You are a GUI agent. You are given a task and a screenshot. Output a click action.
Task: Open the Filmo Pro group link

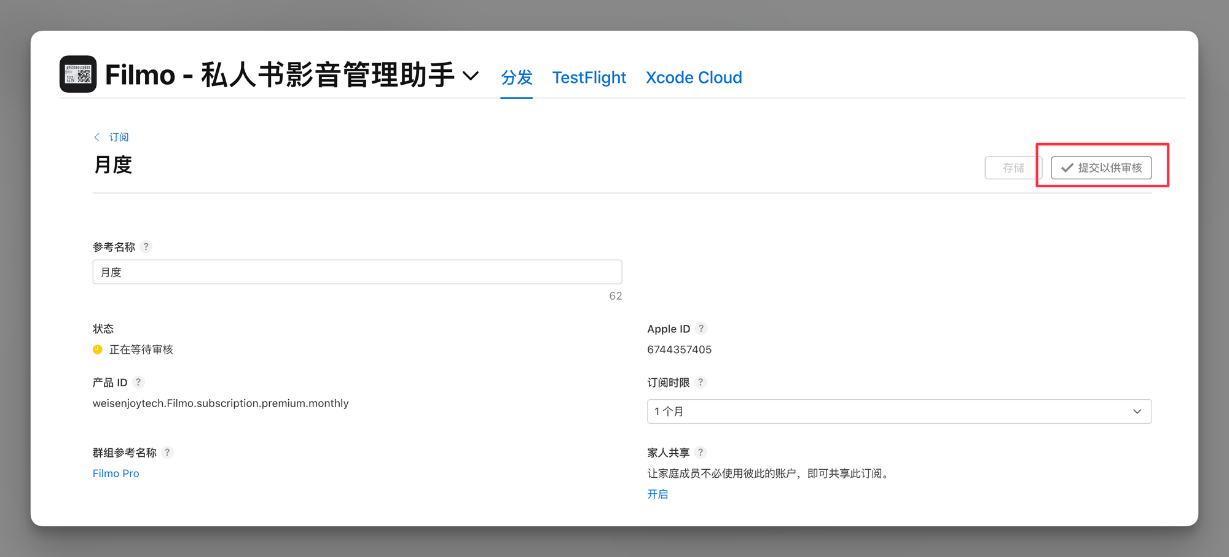pos(116,473)
